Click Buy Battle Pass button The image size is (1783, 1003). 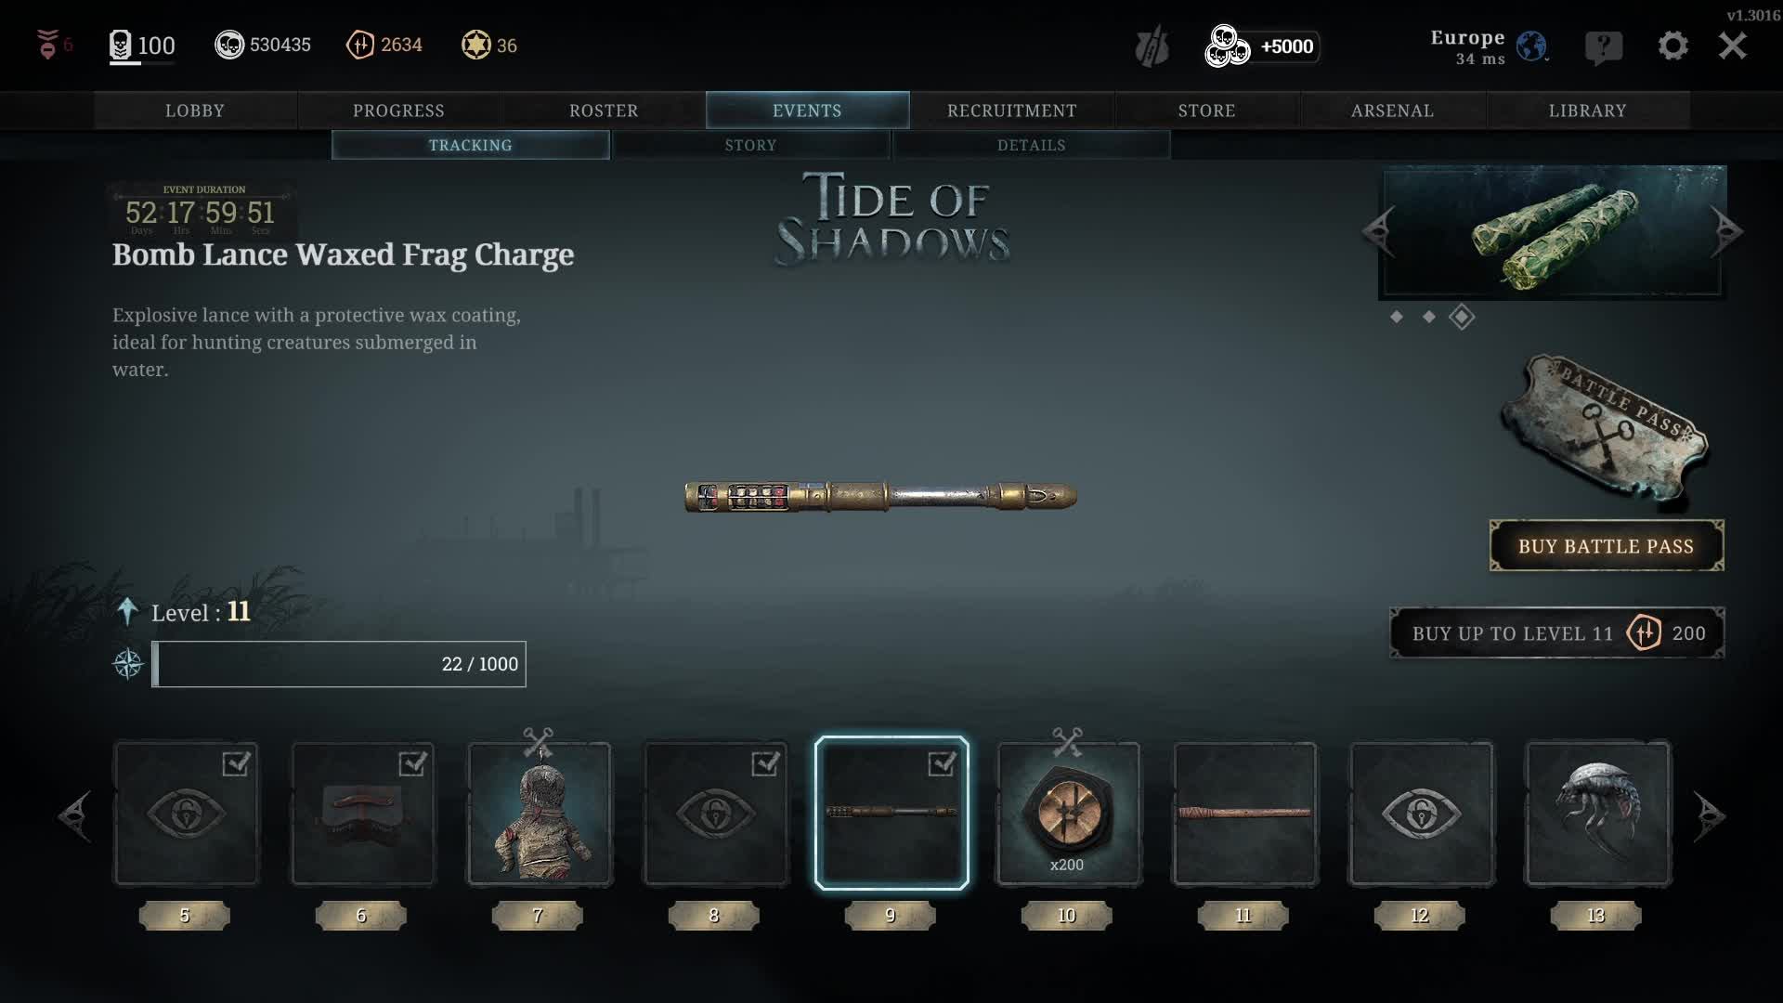[1607, 546]
